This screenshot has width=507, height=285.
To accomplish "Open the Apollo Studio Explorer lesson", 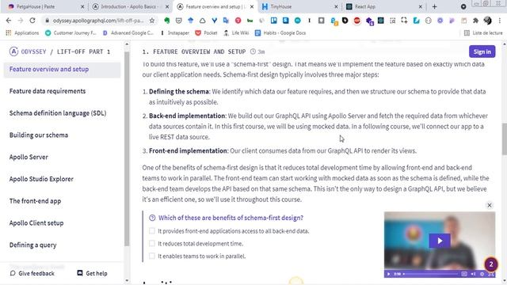I will (41, 179).
